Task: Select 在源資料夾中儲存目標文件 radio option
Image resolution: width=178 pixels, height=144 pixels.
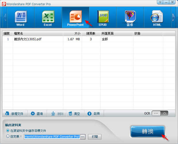Action: 8,131
